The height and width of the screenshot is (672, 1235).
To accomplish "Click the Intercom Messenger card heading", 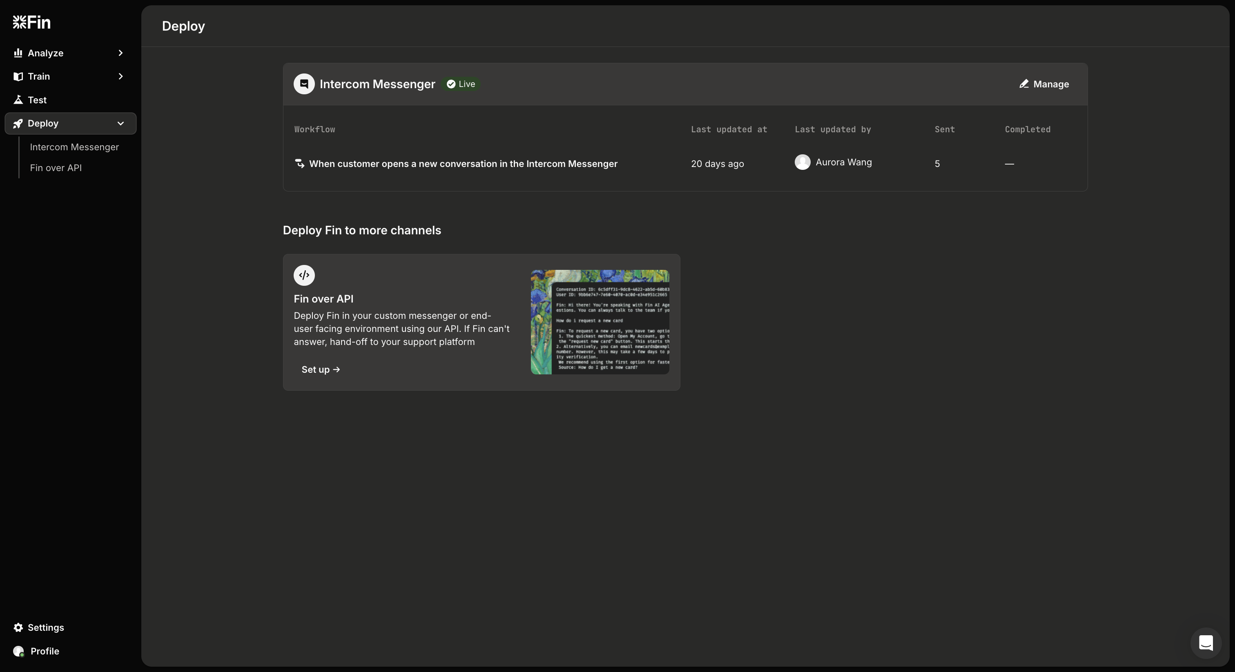I will click(377, 84).
